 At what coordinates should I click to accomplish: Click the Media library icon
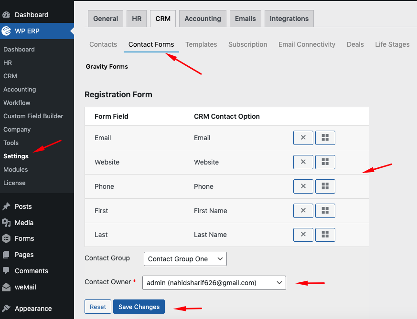6,223
